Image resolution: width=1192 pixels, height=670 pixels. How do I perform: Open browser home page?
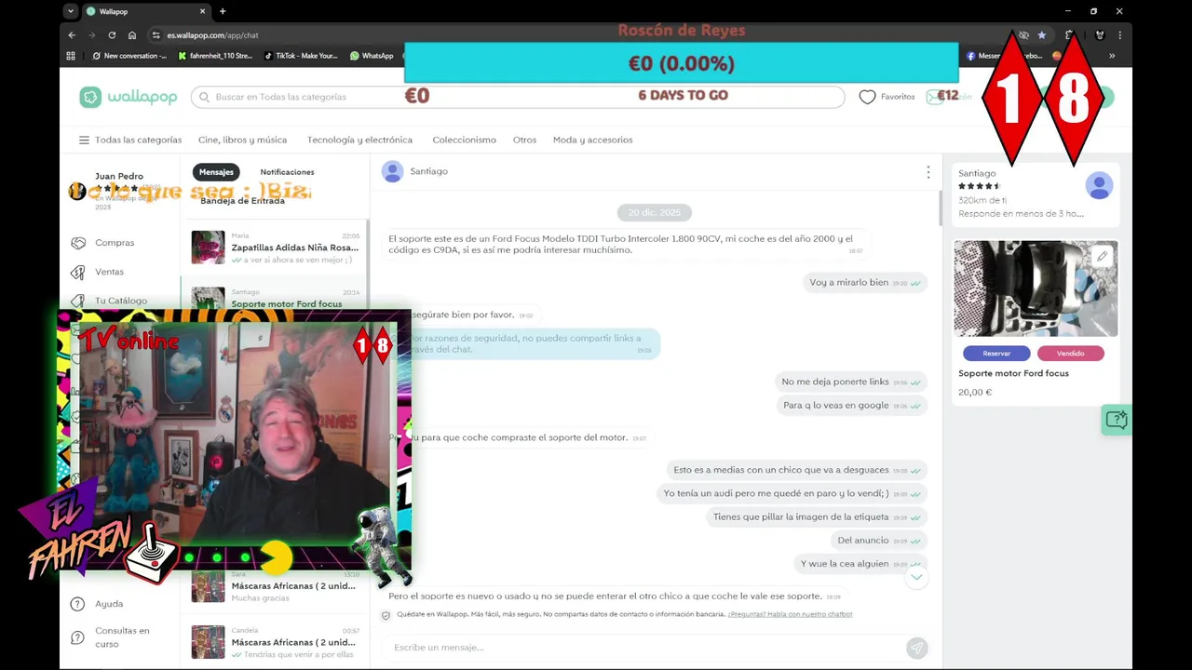tap(132, 35)
